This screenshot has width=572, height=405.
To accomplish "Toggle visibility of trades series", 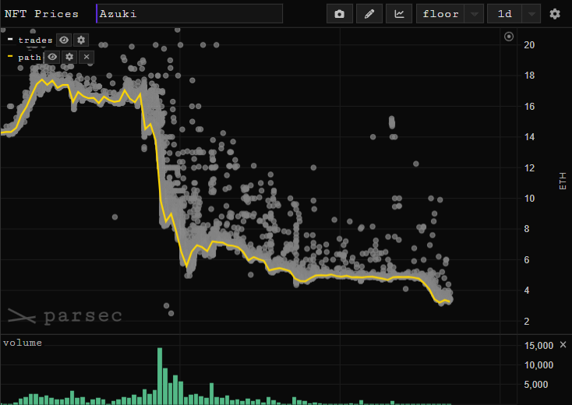I will pos(64,40).
